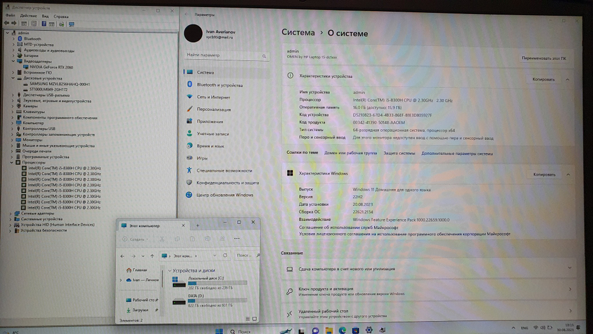
Task: Open Дополнительные параметры системы link
Action: pos(457,154)
